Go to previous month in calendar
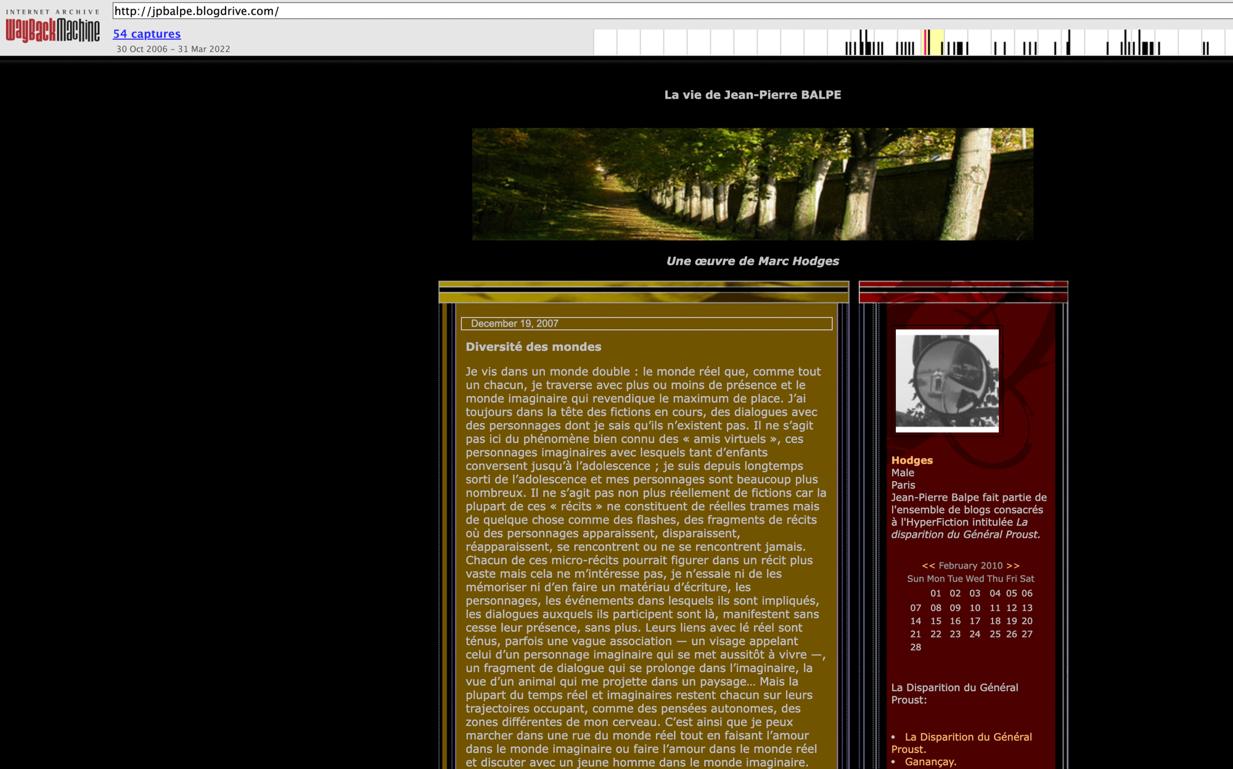Screen dimensions: 1233x769 coord(928,565)
